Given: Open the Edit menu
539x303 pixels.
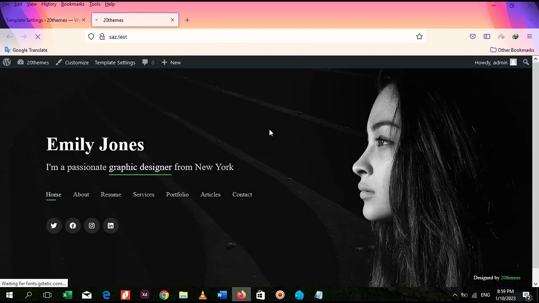Looking at the screenshot, I should click(x=18, y=4).
